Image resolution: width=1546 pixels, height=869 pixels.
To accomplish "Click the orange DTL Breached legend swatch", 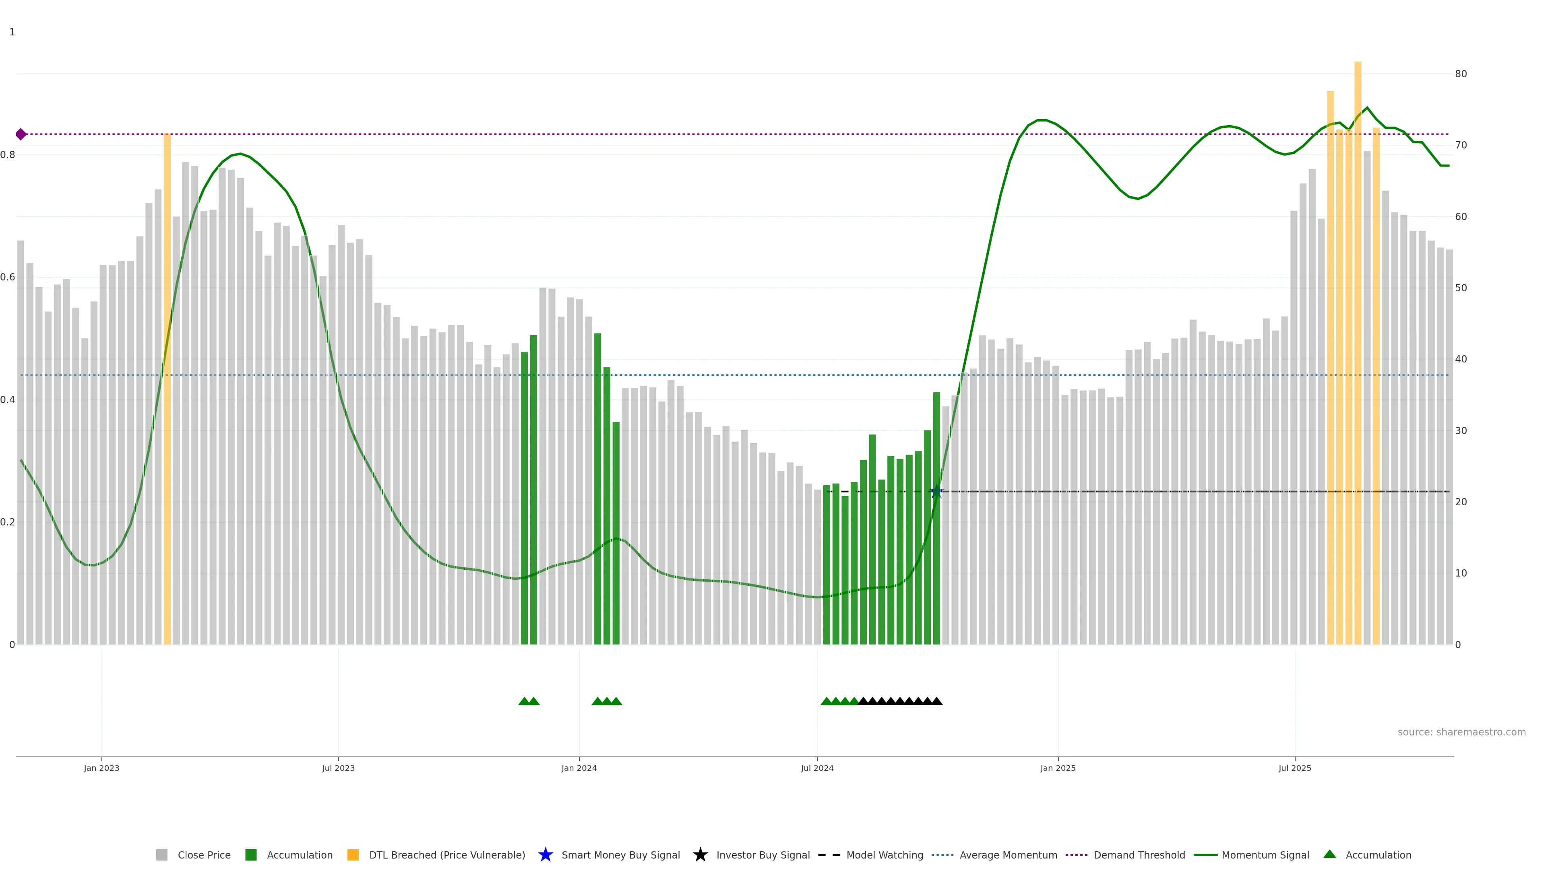I will tap(353, 855).
